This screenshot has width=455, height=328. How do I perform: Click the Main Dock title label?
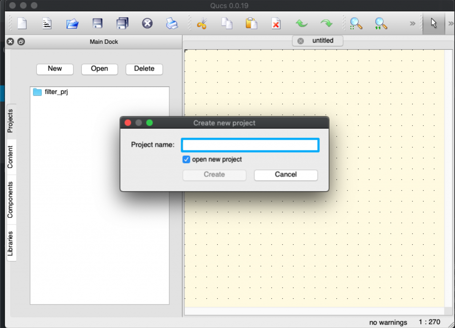104,42
